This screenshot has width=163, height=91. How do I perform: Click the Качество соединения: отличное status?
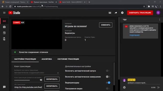[33, 52]
